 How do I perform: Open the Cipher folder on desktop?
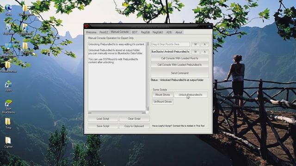8,142
